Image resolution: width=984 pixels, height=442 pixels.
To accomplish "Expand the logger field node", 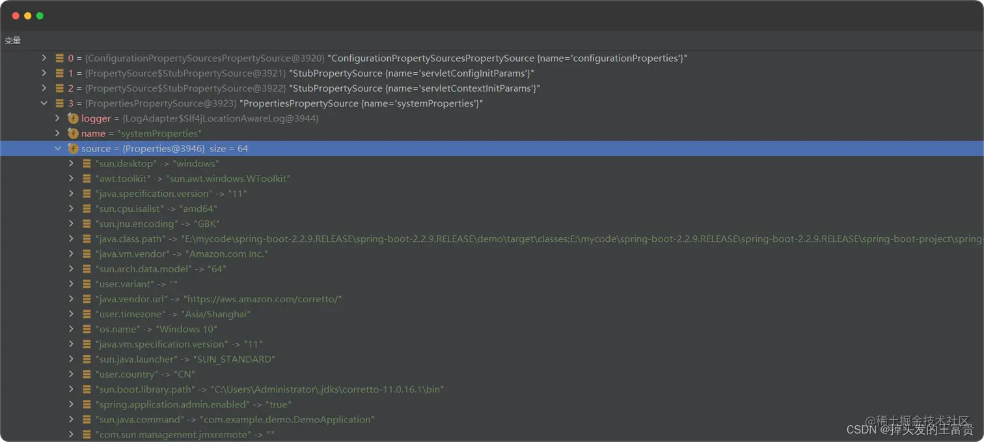I will (x=57, y=118).
